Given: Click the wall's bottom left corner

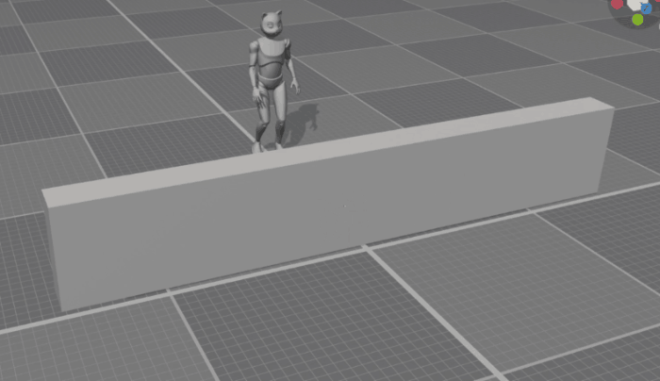Looking at the screenshot, I should [63, 310].
